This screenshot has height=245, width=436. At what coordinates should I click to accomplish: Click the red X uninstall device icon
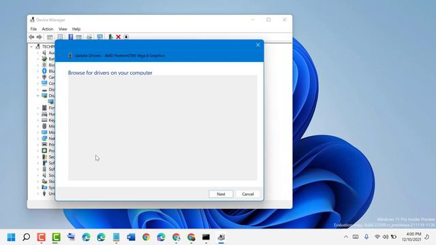pos(118,37)
